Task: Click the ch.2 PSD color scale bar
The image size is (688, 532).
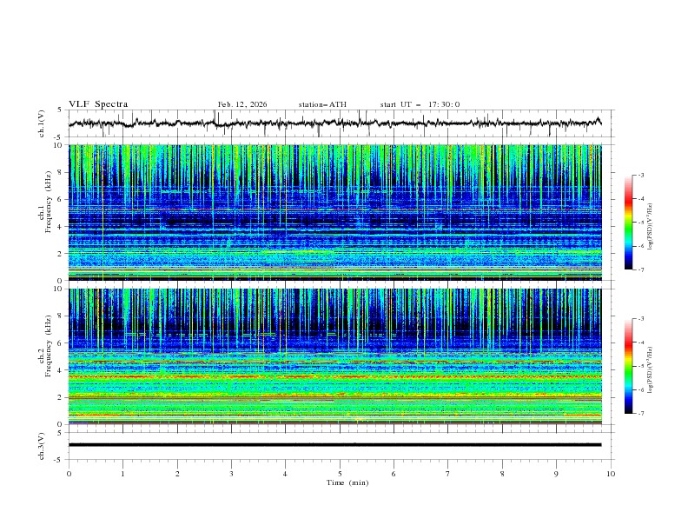Action: (629, 366)
